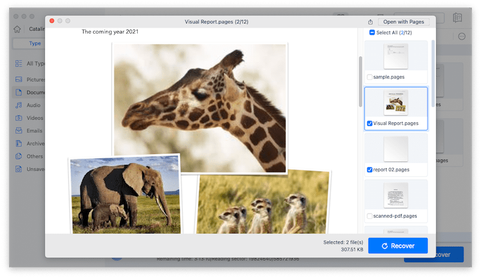Image resolution: width=481 pixels, height=278 pixels.
Task: Select the Audio category icon
Action: pyautogui.click(x=19, y=105)
